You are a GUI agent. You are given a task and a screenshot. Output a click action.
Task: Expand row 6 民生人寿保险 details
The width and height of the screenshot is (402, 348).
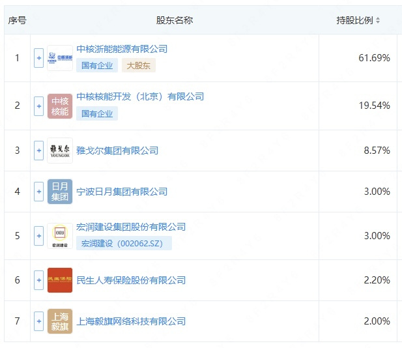(x=38, y=280)
